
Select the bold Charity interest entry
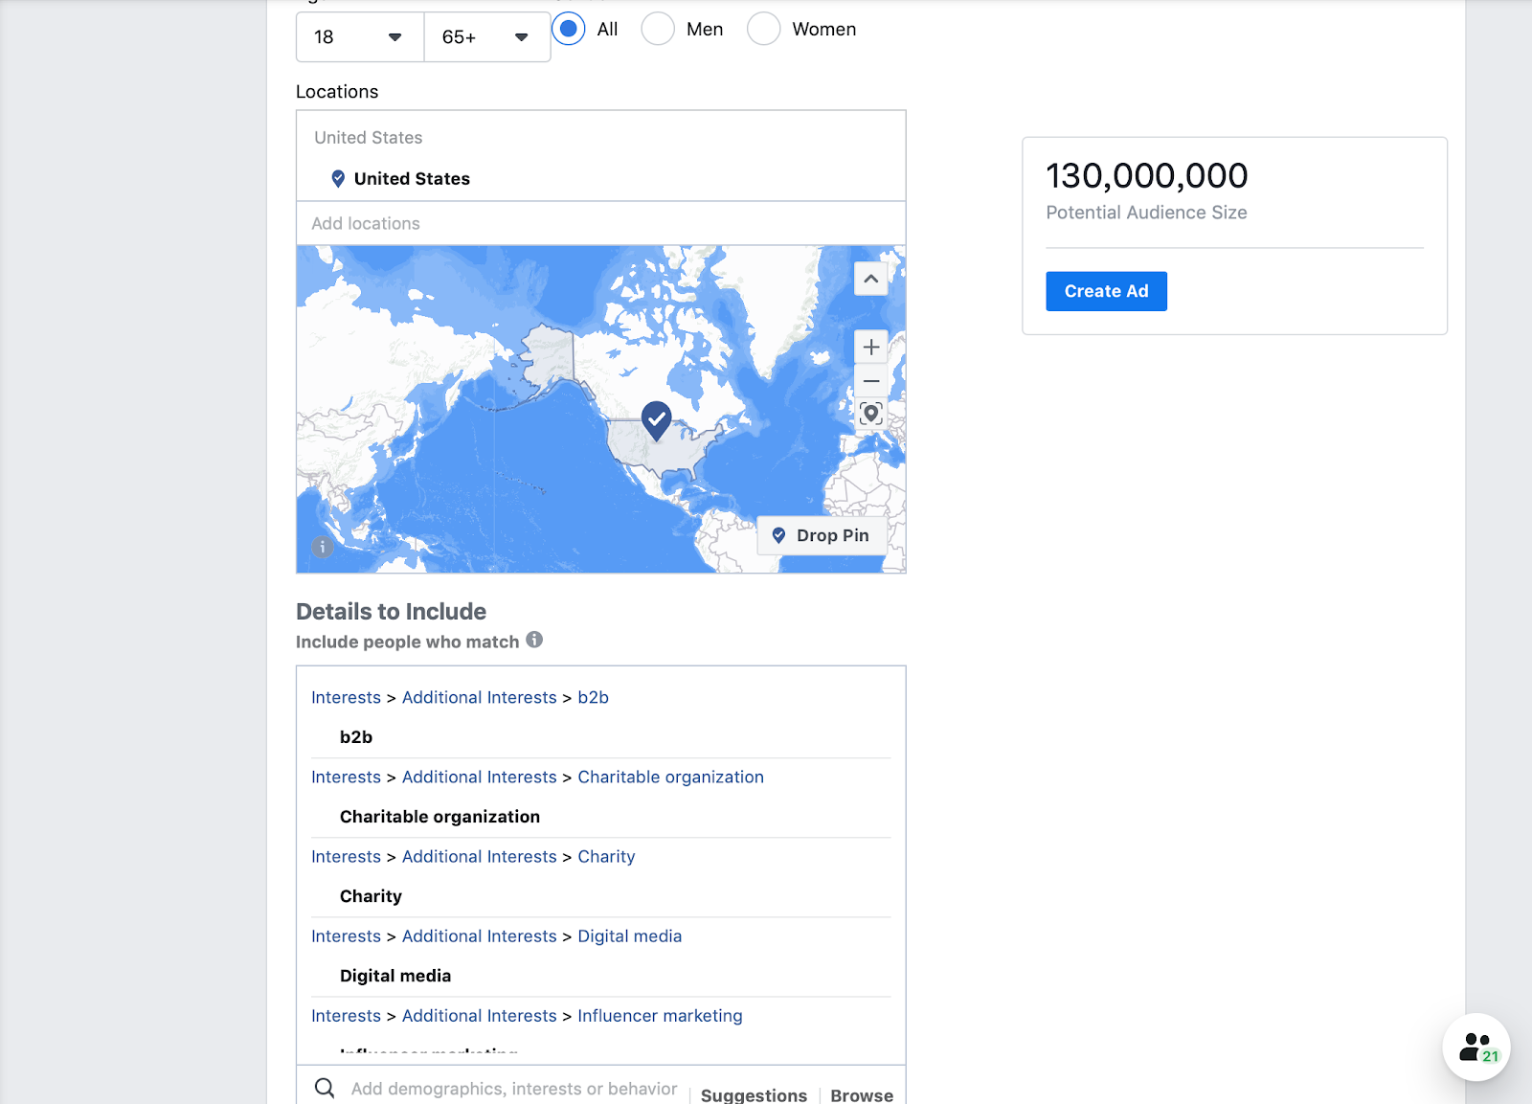tap(371, 896)
